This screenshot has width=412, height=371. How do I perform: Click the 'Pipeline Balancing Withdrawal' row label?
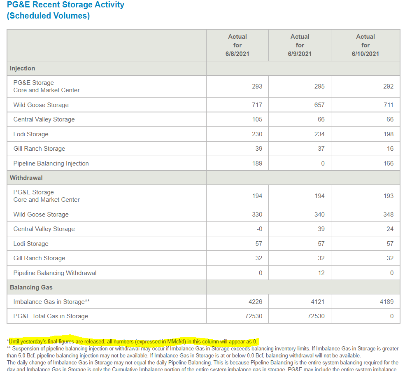[55, 273]
